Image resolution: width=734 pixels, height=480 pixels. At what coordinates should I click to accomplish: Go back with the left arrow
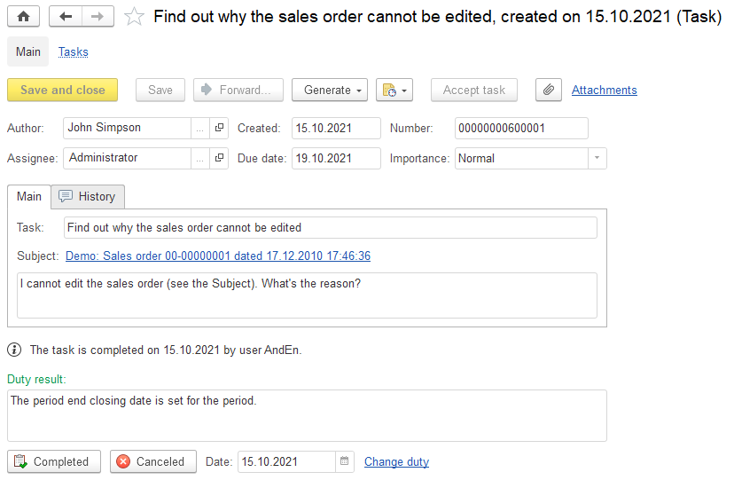[x=66, y=16]
